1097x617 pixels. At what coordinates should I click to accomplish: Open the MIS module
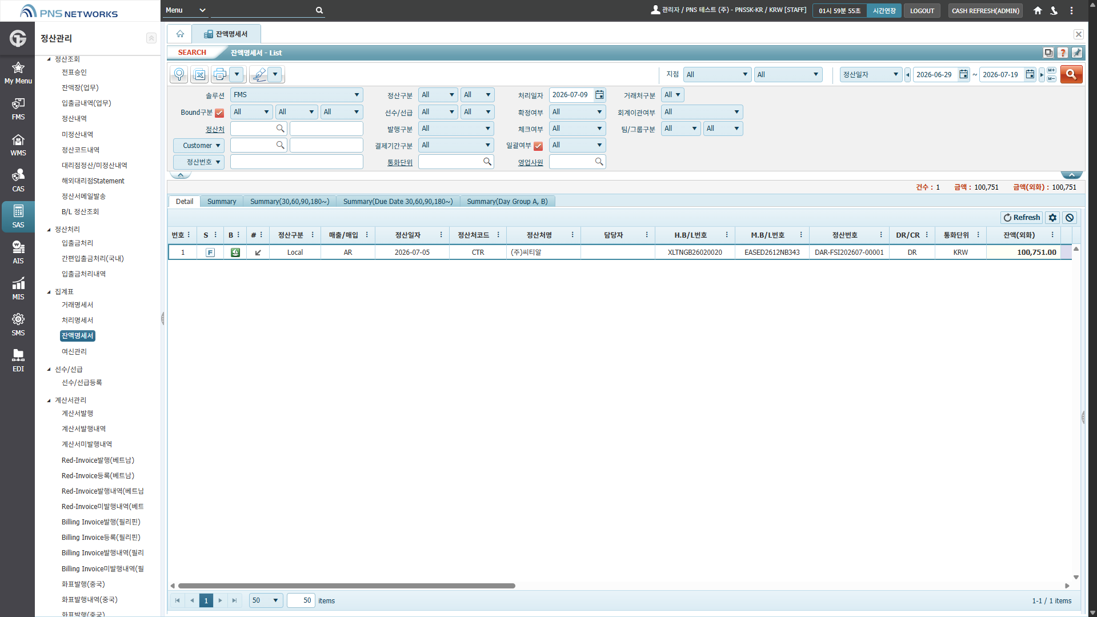18,289
